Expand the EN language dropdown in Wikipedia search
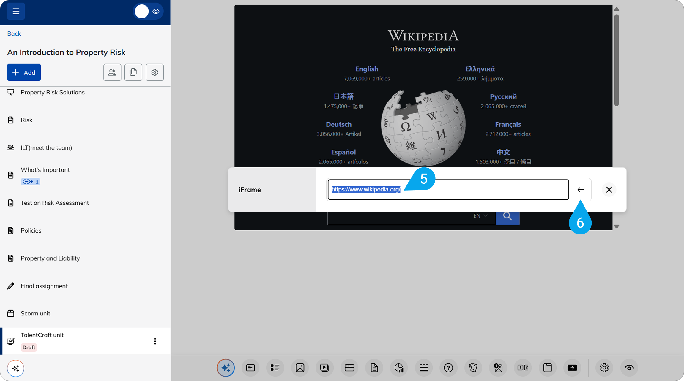Screen dimensions: 684x381 point(480,216)
